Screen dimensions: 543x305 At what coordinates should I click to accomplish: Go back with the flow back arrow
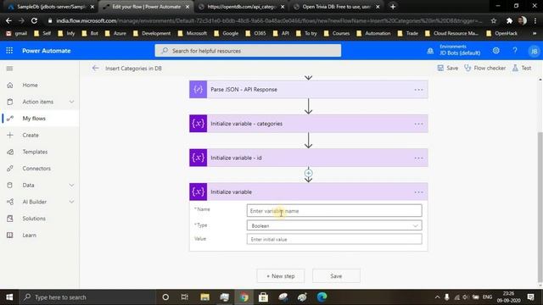tap(96, 68)
